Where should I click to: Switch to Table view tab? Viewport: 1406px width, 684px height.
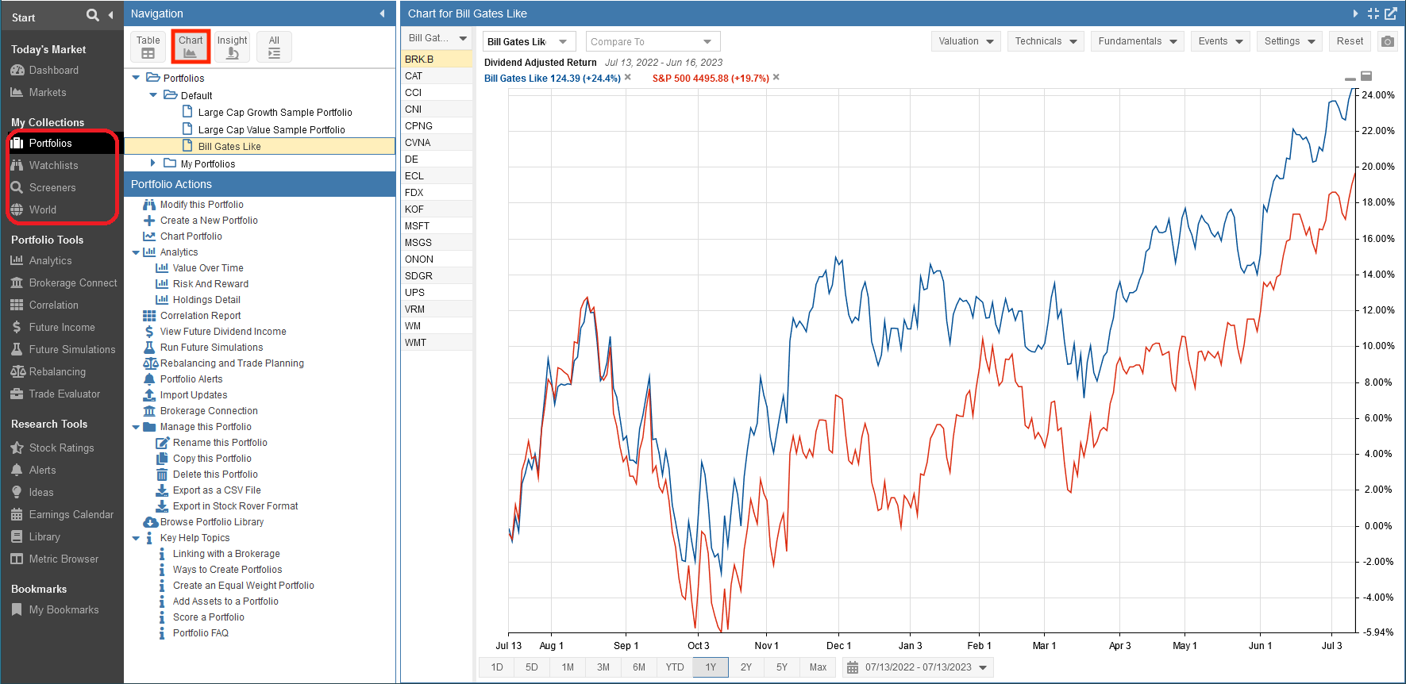(x=148, y=47)
